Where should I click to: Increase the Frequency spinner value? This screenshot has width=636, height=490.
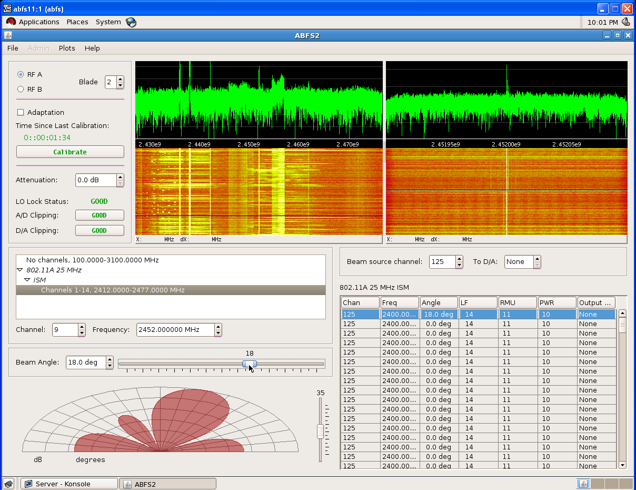[218, 327]
